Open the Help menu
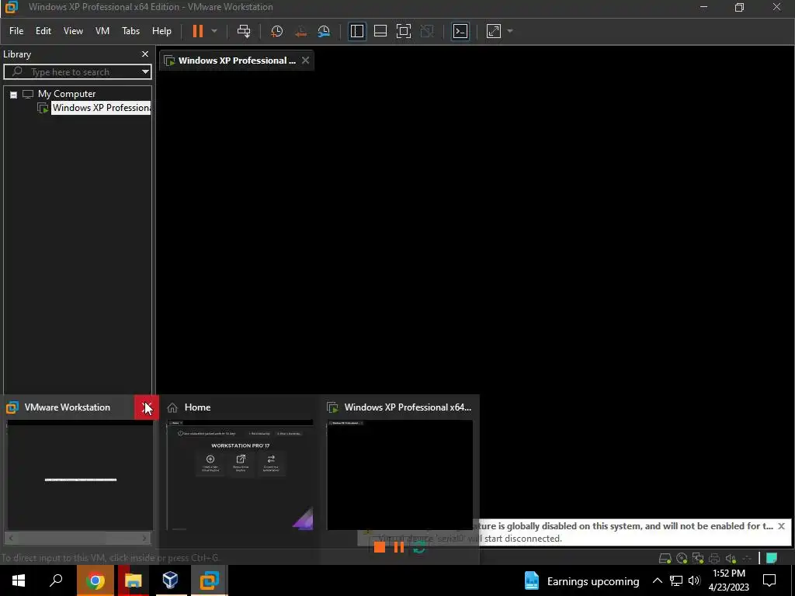Viewport: 795px width, 596px height. [x=161, y=31]
